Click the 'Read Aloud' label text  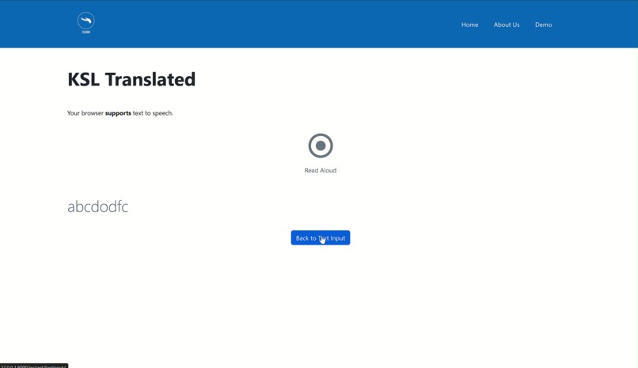(x=321, y=170)
